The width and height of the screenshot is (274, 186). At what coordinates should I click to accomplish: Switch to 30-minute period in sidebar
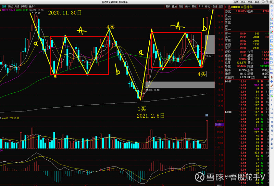point(272,113)
